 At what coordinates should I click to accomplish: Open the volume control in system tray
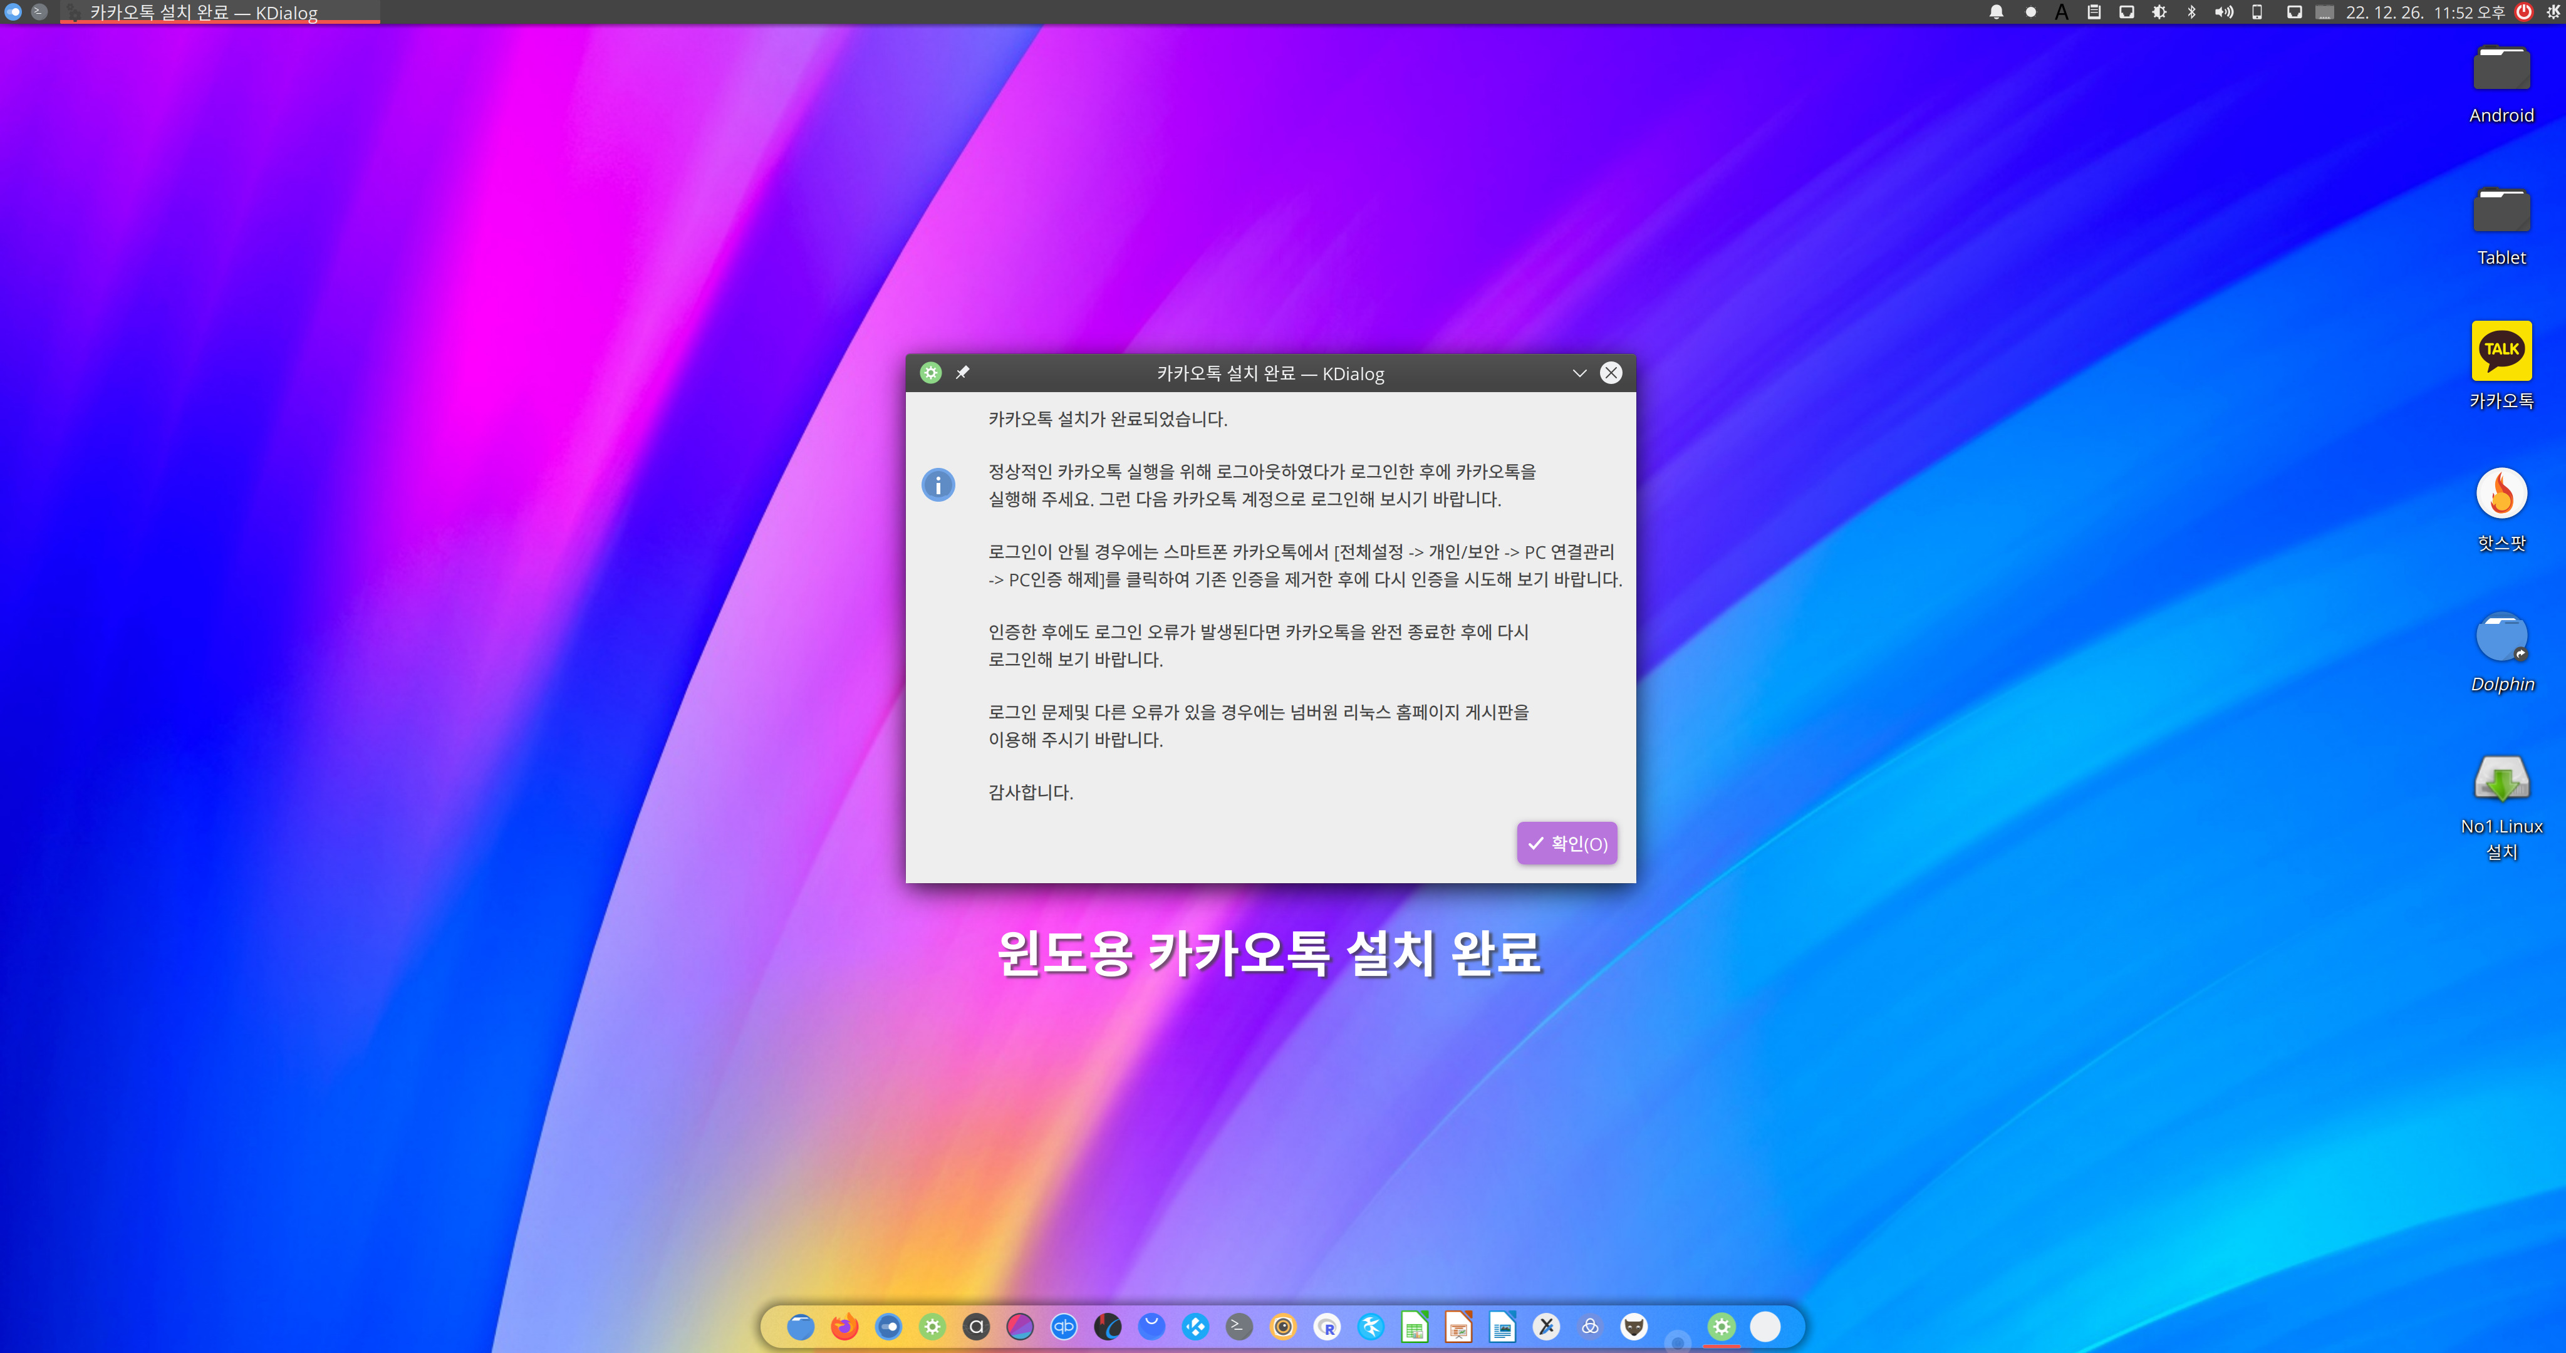tap(2223, 12)
